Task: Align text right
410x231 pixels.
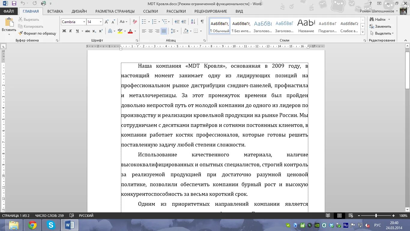Action: (x=157, y=31)
